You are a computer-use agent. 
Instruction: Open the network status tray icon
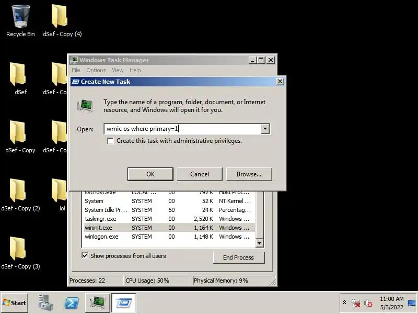pyautogui.click(x=356, y=303)
